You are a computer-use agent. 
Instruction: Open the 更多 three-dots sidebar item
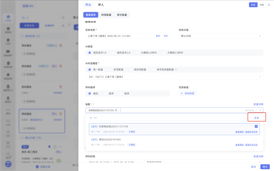tap(8, 111)
